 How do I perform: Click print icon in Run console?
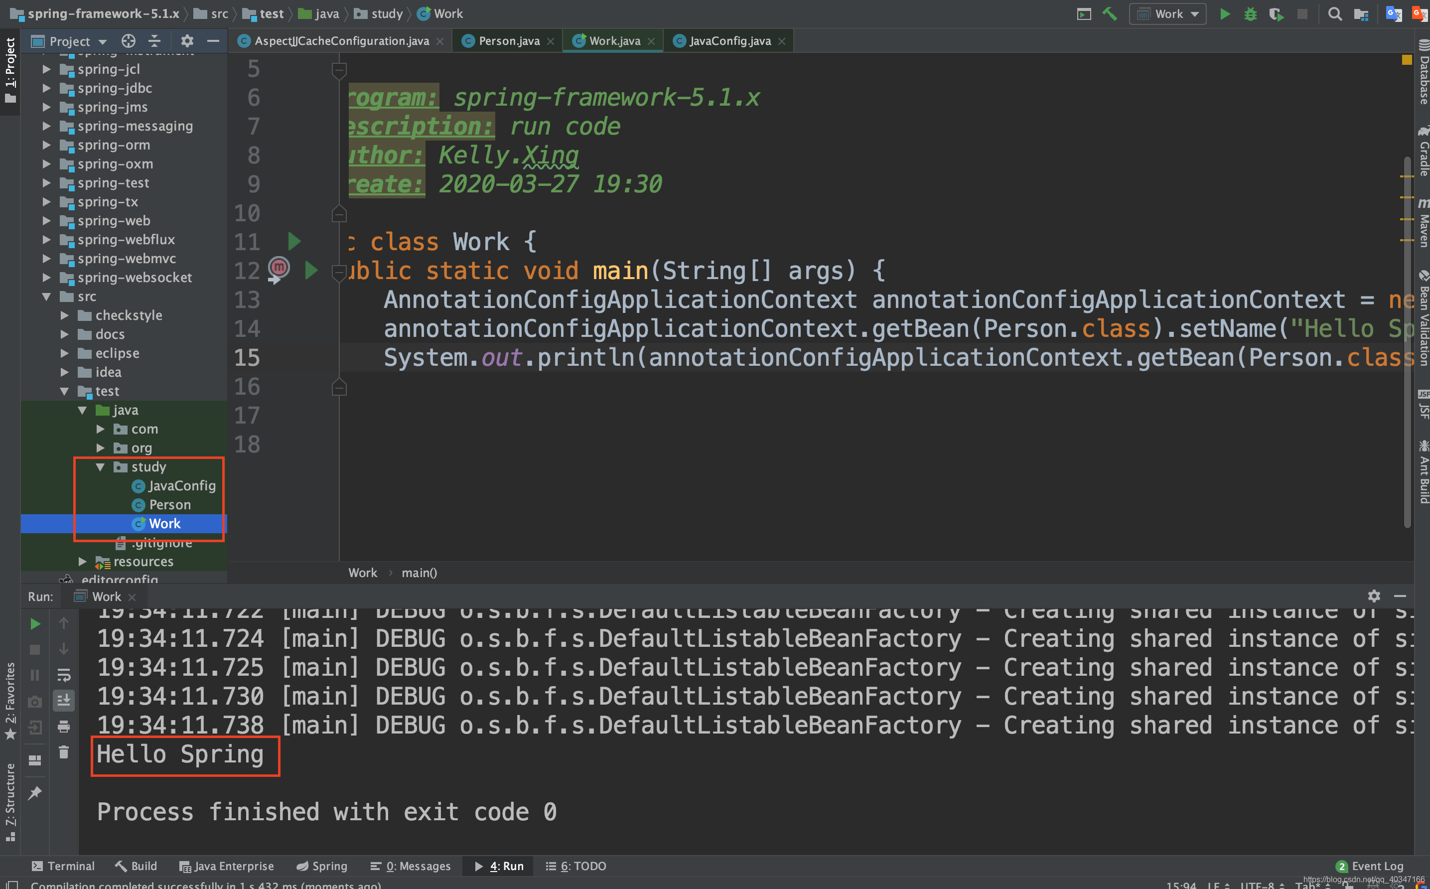coord(63,728)
